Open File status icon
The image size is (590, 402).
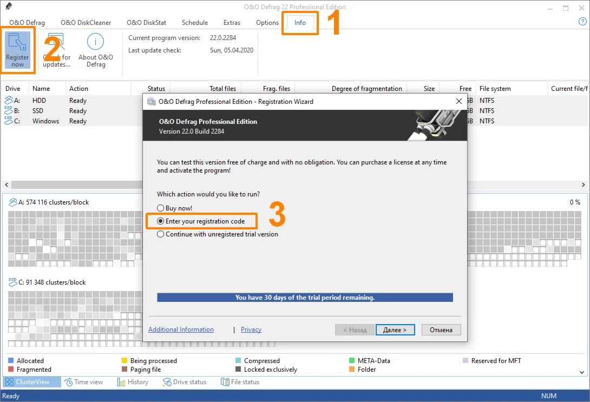point(225,382)
